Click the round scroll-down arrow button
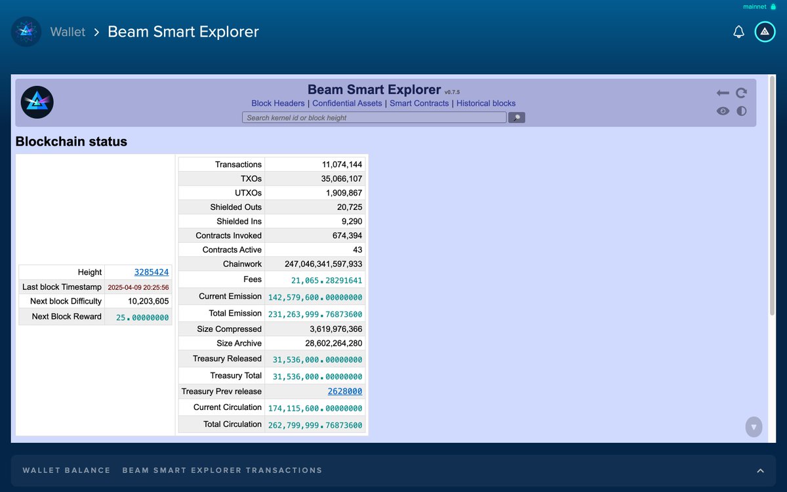787x492 pixels. tap(754, 427)
